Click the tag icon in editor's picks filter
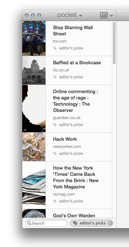This screenshot has width=129, height=247. 75,223
